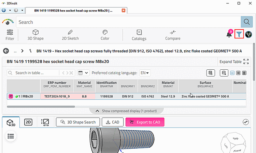This screenshot has width=256, height=153.
Task: Switch to the 2D view tab
Action: click(x=28, y=122)
